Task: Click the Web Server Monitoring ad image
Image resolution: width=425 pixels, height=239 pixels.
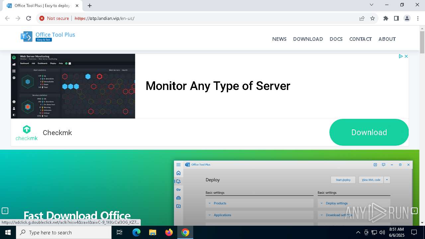Action: (73, 86)
